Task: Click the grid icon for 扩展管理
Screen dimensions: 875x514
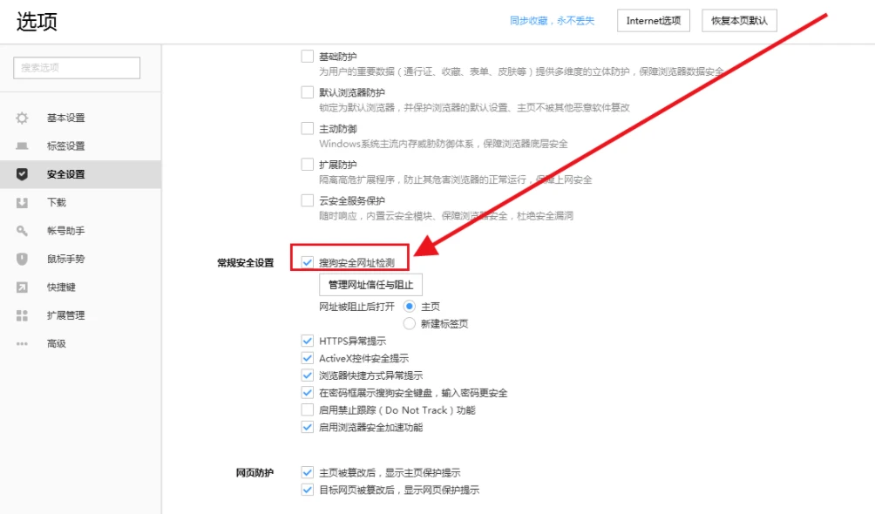Action: pos(23,315)
